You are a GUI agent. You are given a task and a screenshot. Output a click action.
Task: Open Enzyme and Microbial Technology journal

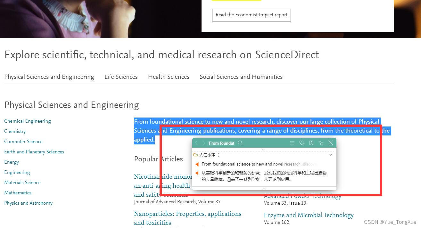[x=309, y=215]
